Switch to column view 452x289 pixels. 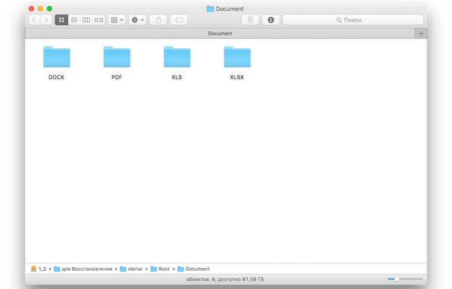[x=86, y=20]
